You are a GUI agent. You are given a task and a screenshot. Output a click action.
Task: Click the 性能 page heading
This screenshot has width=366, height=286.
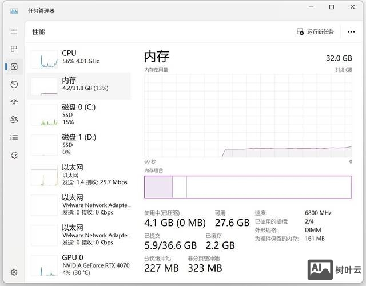(38, 32)
